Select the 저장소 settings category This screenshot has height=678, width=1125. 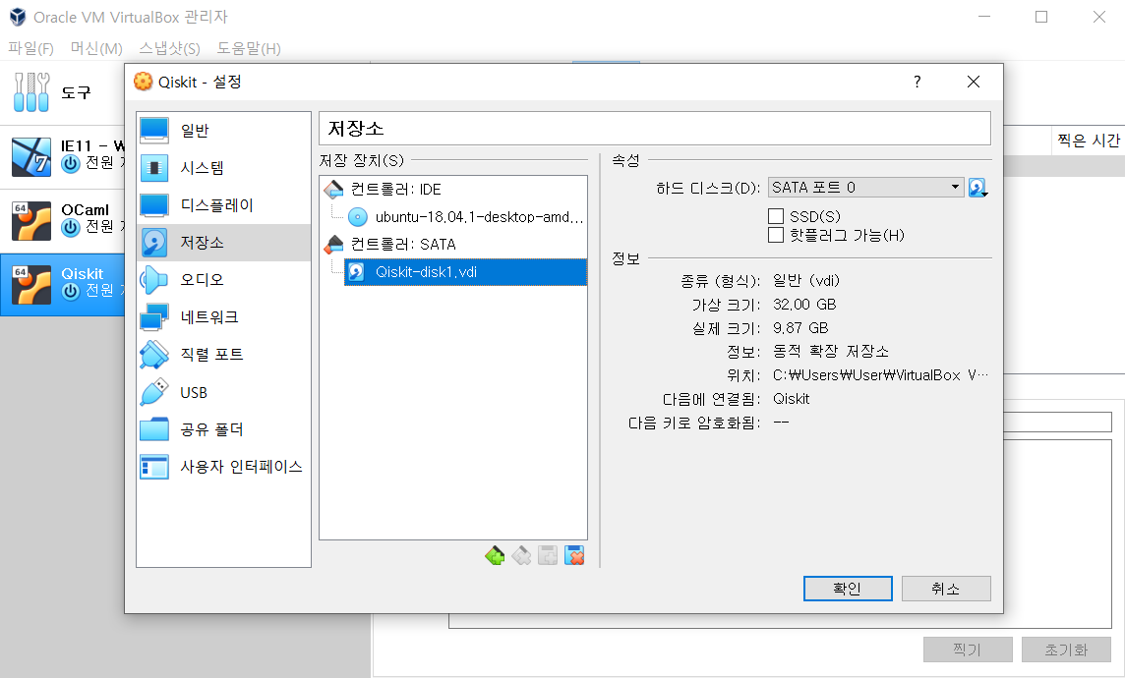click(223, 243)
